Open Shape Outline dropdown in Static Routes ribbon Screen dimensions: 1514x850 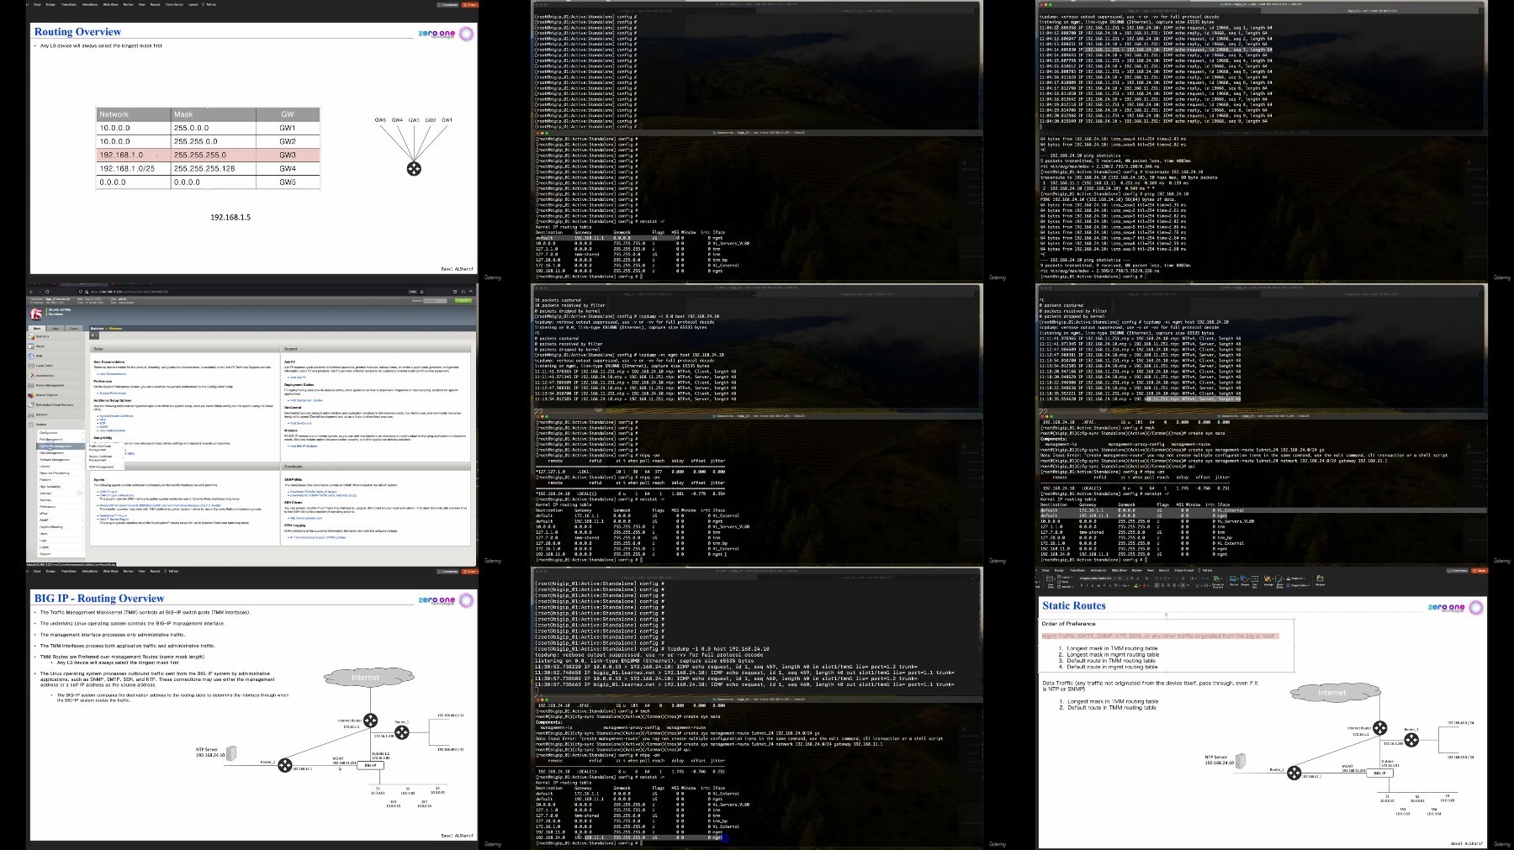point(1298,585)
